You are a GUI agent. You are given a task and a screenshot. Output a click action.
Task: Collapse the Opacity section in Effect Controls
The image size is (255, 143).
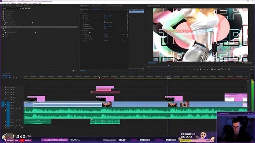point(81,31)
